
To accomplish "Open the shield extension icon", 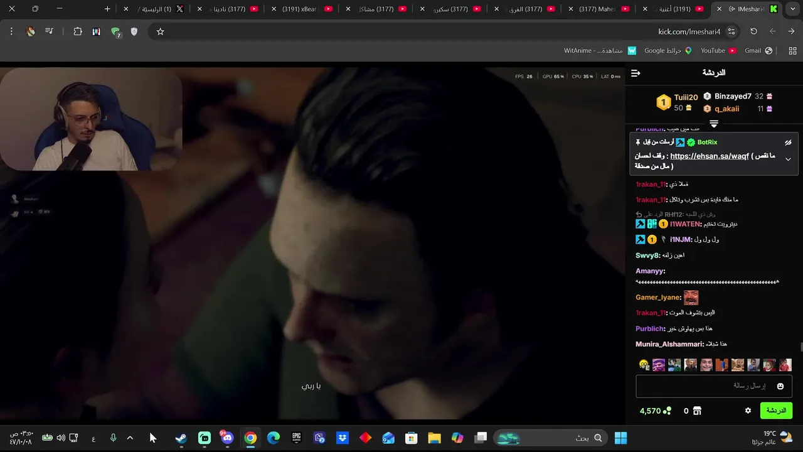I will (x=134, y=31).
